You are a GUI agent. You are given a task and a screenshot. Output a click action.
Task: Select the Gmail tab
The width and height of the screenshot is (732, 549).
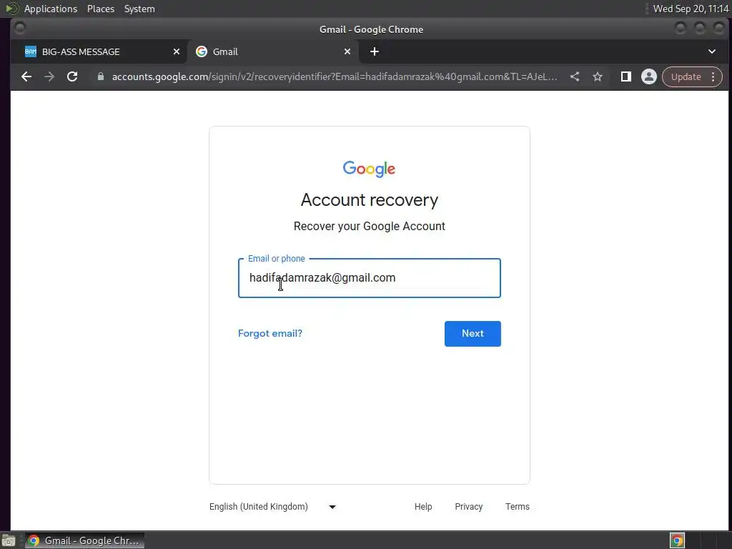(x=273, y=51)
